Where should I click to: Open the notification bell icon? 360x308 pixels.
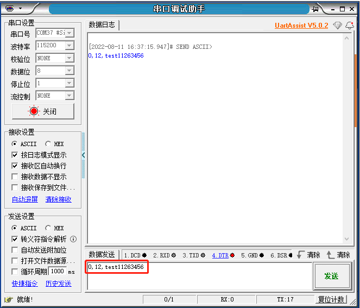point(350,26)
